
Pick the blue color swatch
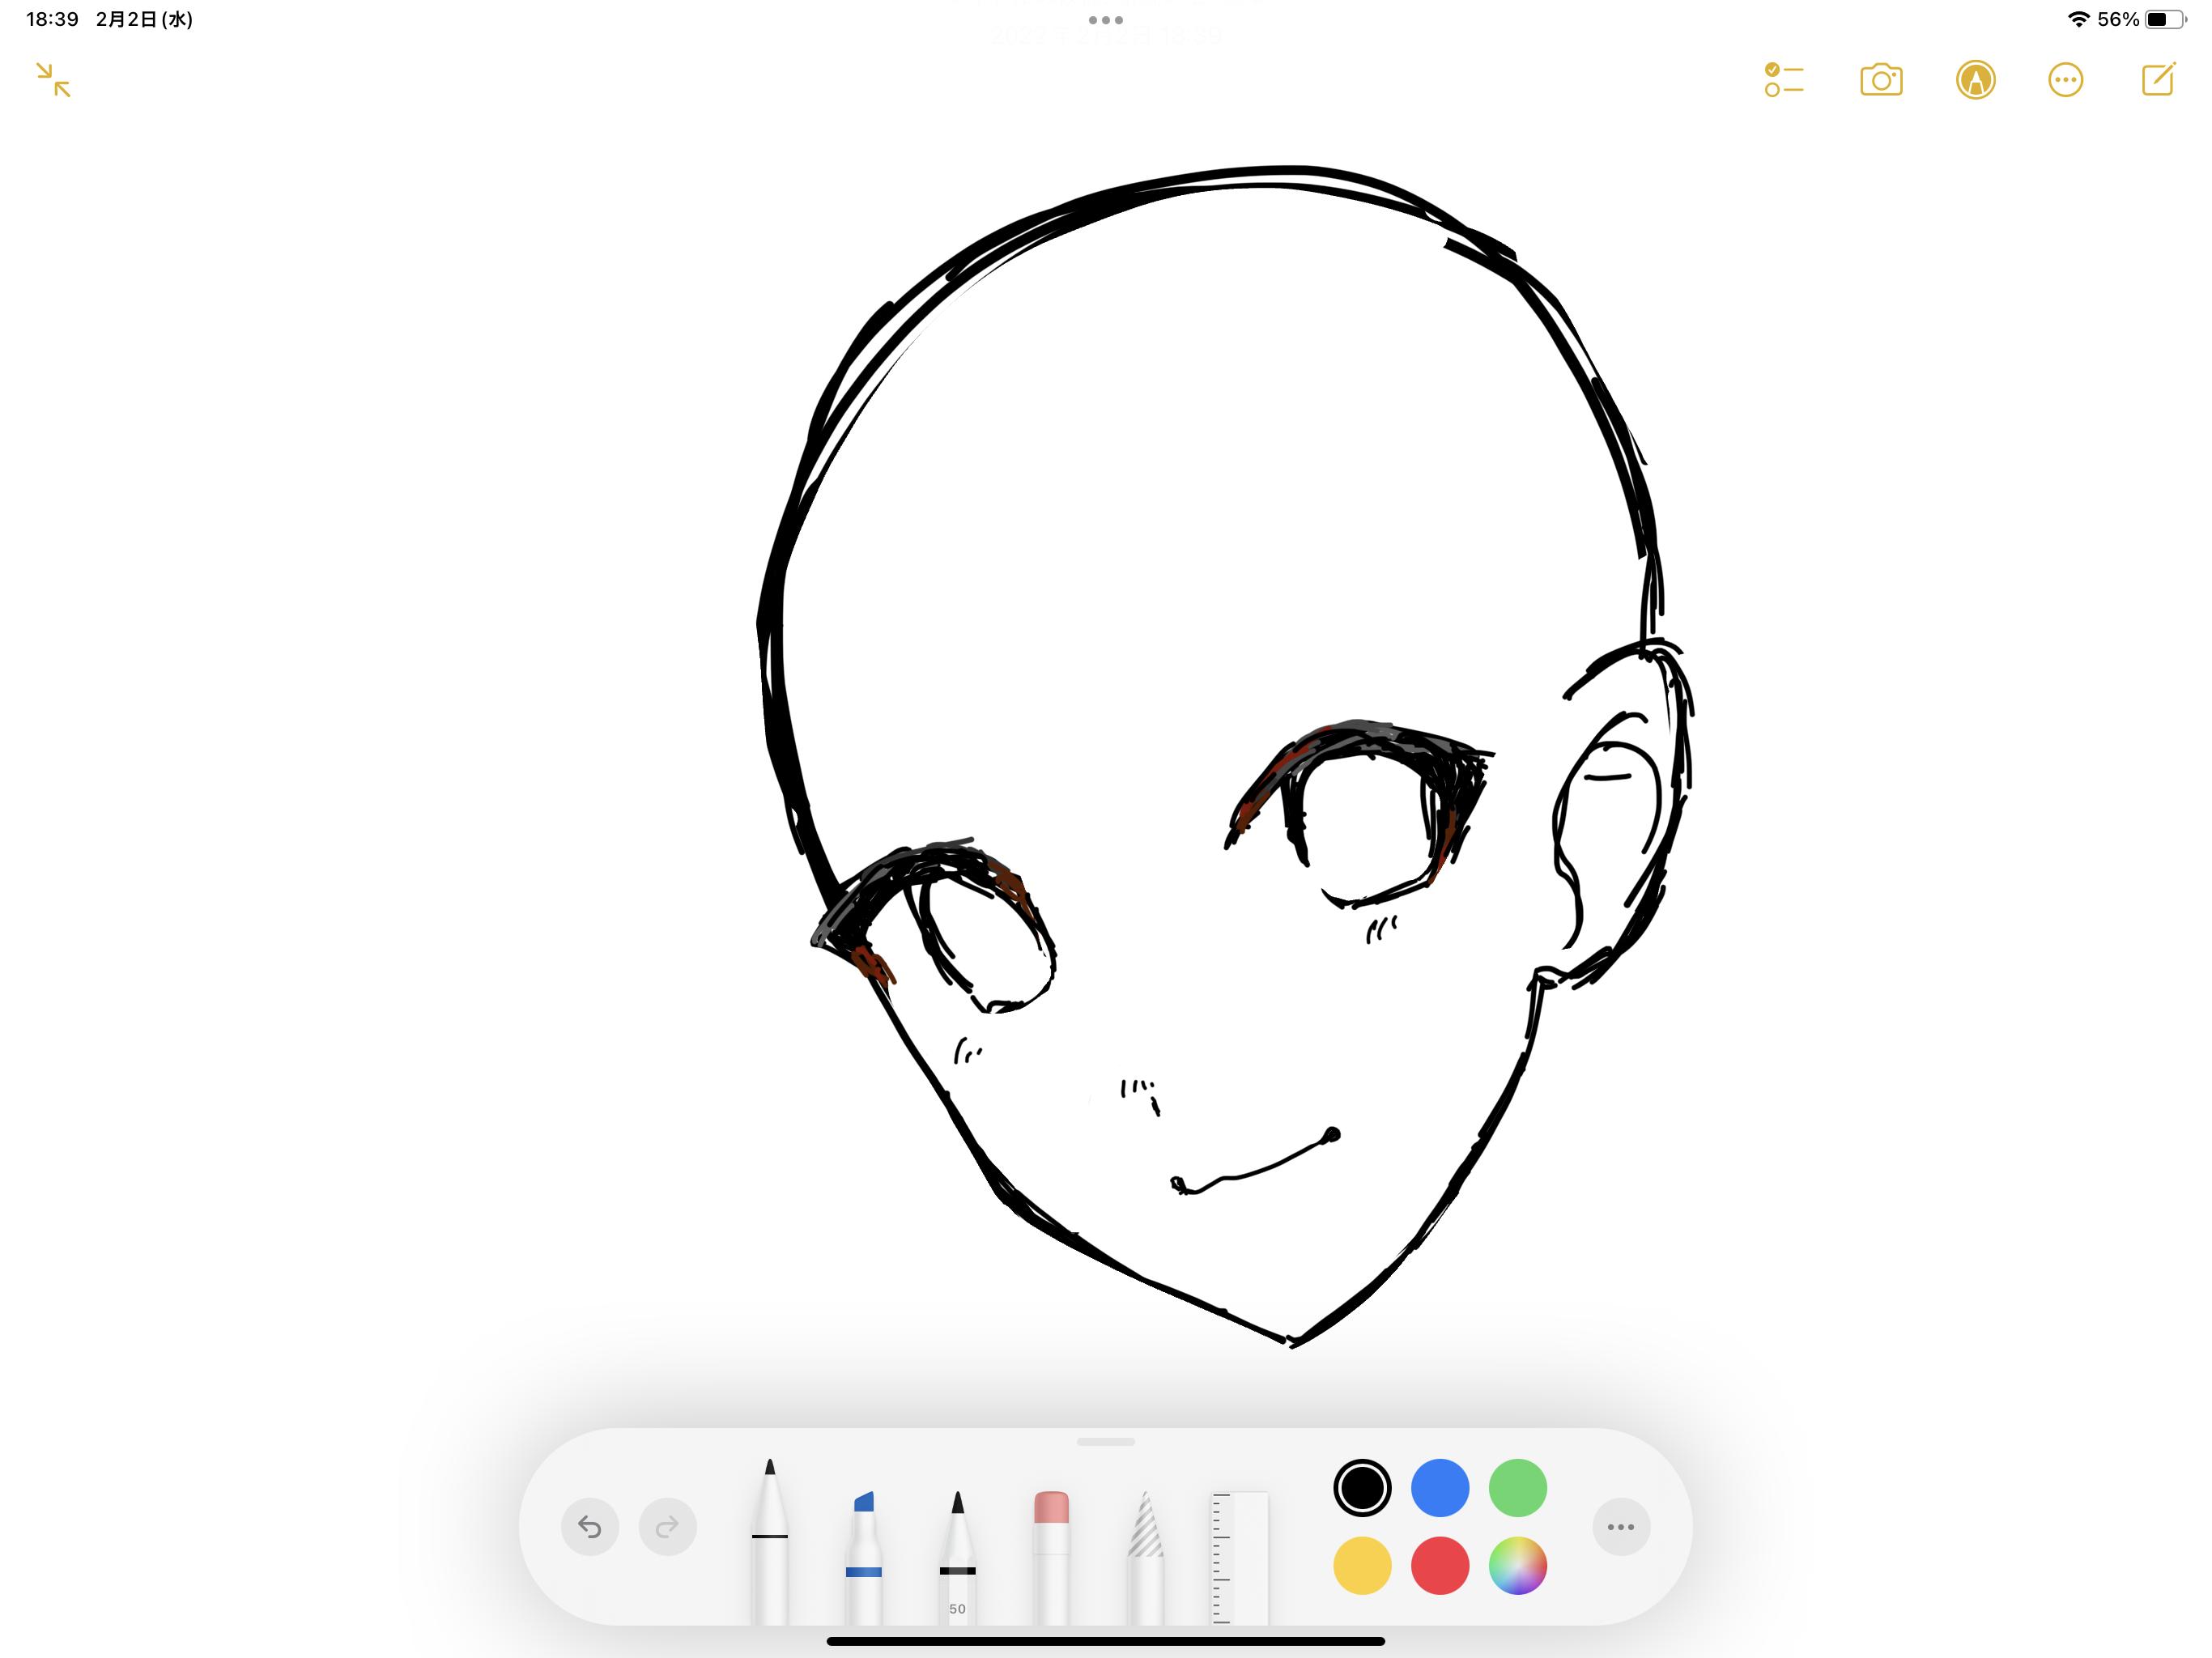[x=1440, y=1488]
